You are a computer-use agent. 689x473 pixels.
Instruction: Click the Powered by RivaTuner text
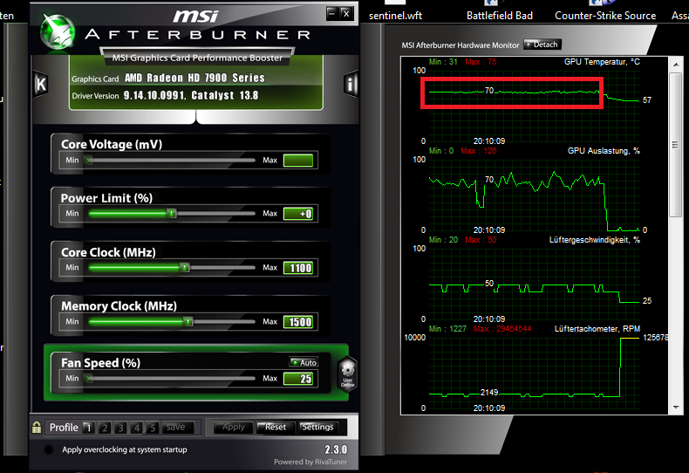click(310, 462)
